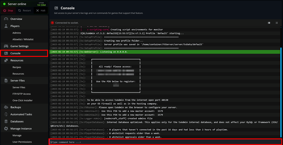283x145 pixels.
Task: Click the Game Settings gamepad icon
Action: click(x=6, y=46)
